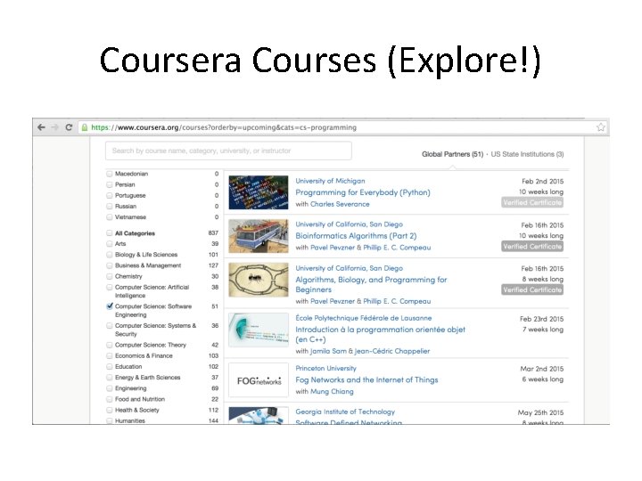Image resolution: width=642 pixels, height=481 pixels.
Task: Click the ant illustration course thumbnail
Action: point(259,280)
